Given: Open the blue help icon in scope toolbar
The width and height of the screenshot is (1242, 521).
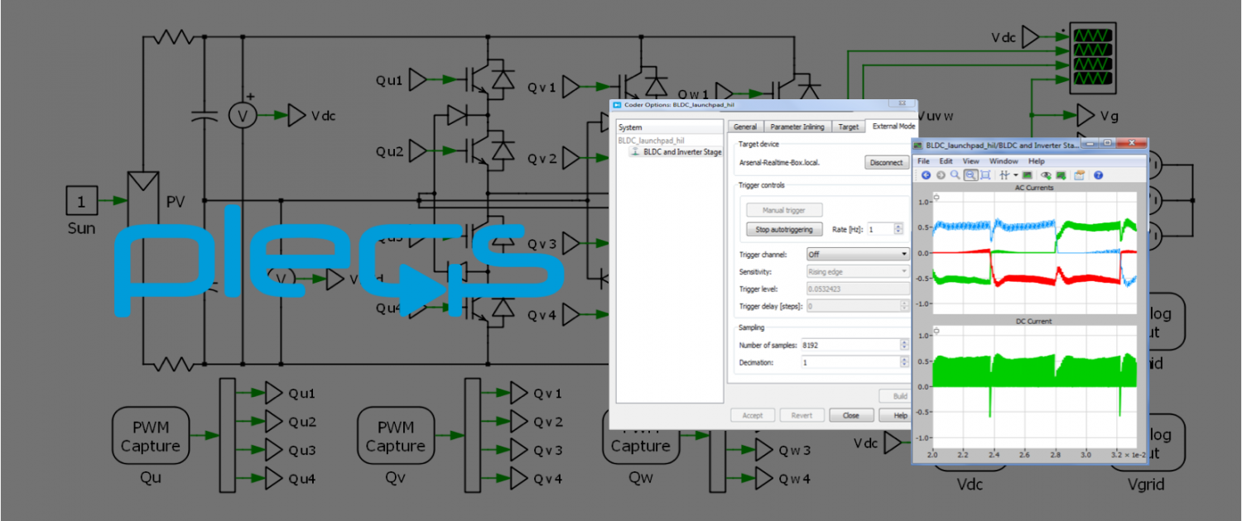Looking at the screenshot, I should click(1098, 175).
